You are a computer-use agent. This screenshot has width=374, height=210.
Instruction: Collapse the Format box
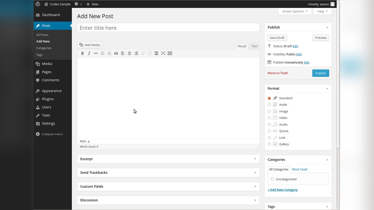coord(327,88)
